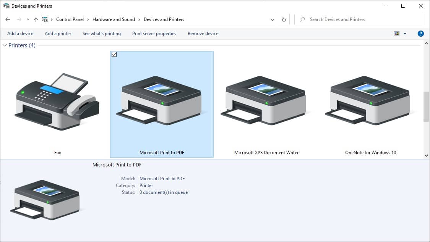Go back with the Back arrow
Image resolution: width=430 pixels, height=242 pixels.
pos(8,19)
